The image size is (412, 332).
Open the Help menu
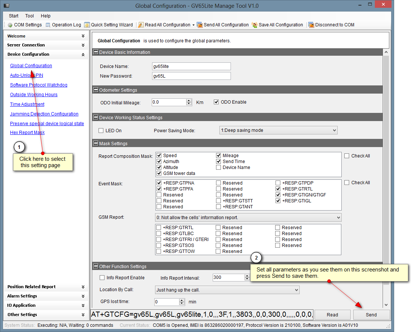(45, 16)
